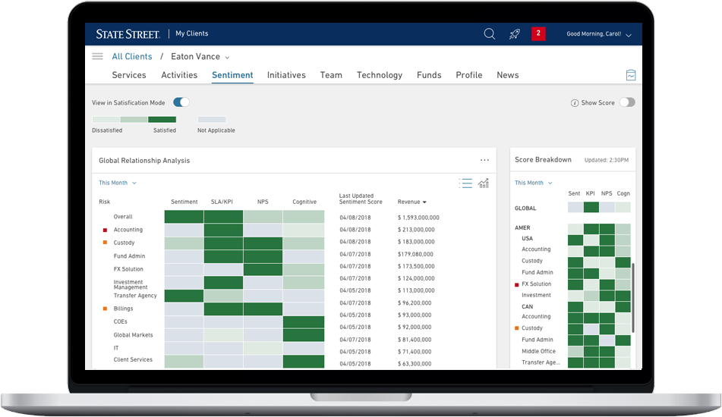Image resolution: width=722 pixels, height=417 pixels.
Task: Open the hamburger navigation menu
Action: [97, 57]
